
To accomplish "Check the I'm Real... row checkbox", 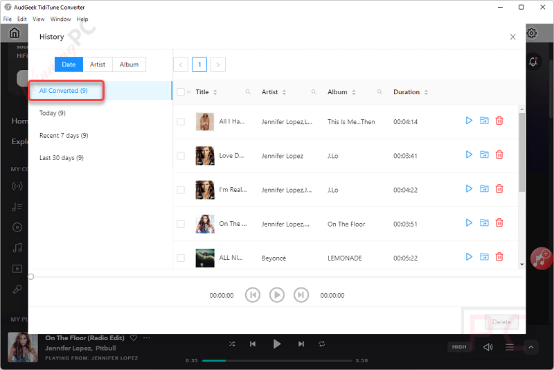I will 181,190.
